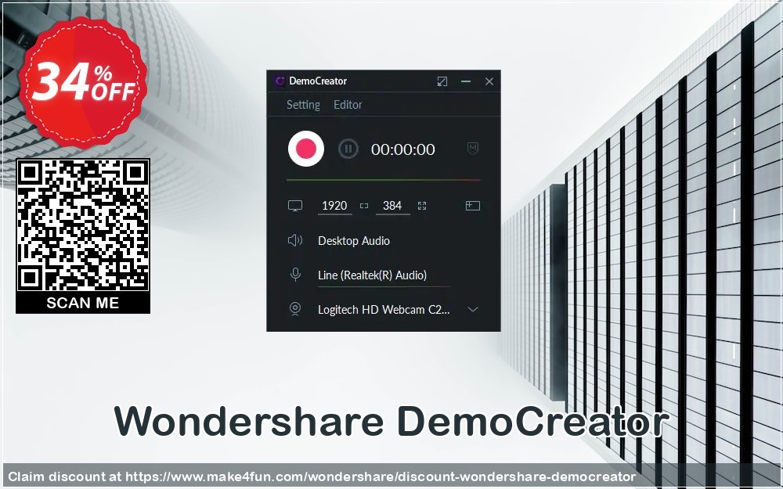Image resolution: width=783 pixels, height=489 pixels.
Task: Click the compact mode resize icon
Action: (442, 81)
